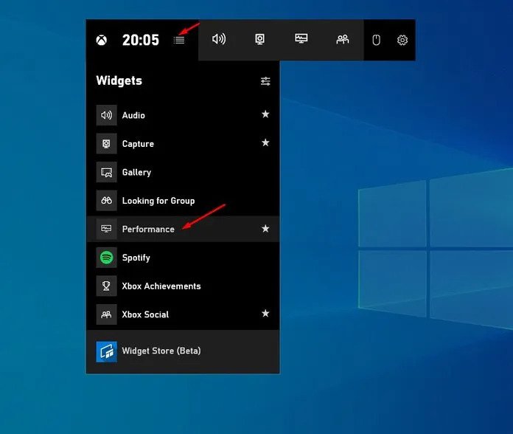Click the Xbox Achievements trophy icon

click(x=106, y=286)
